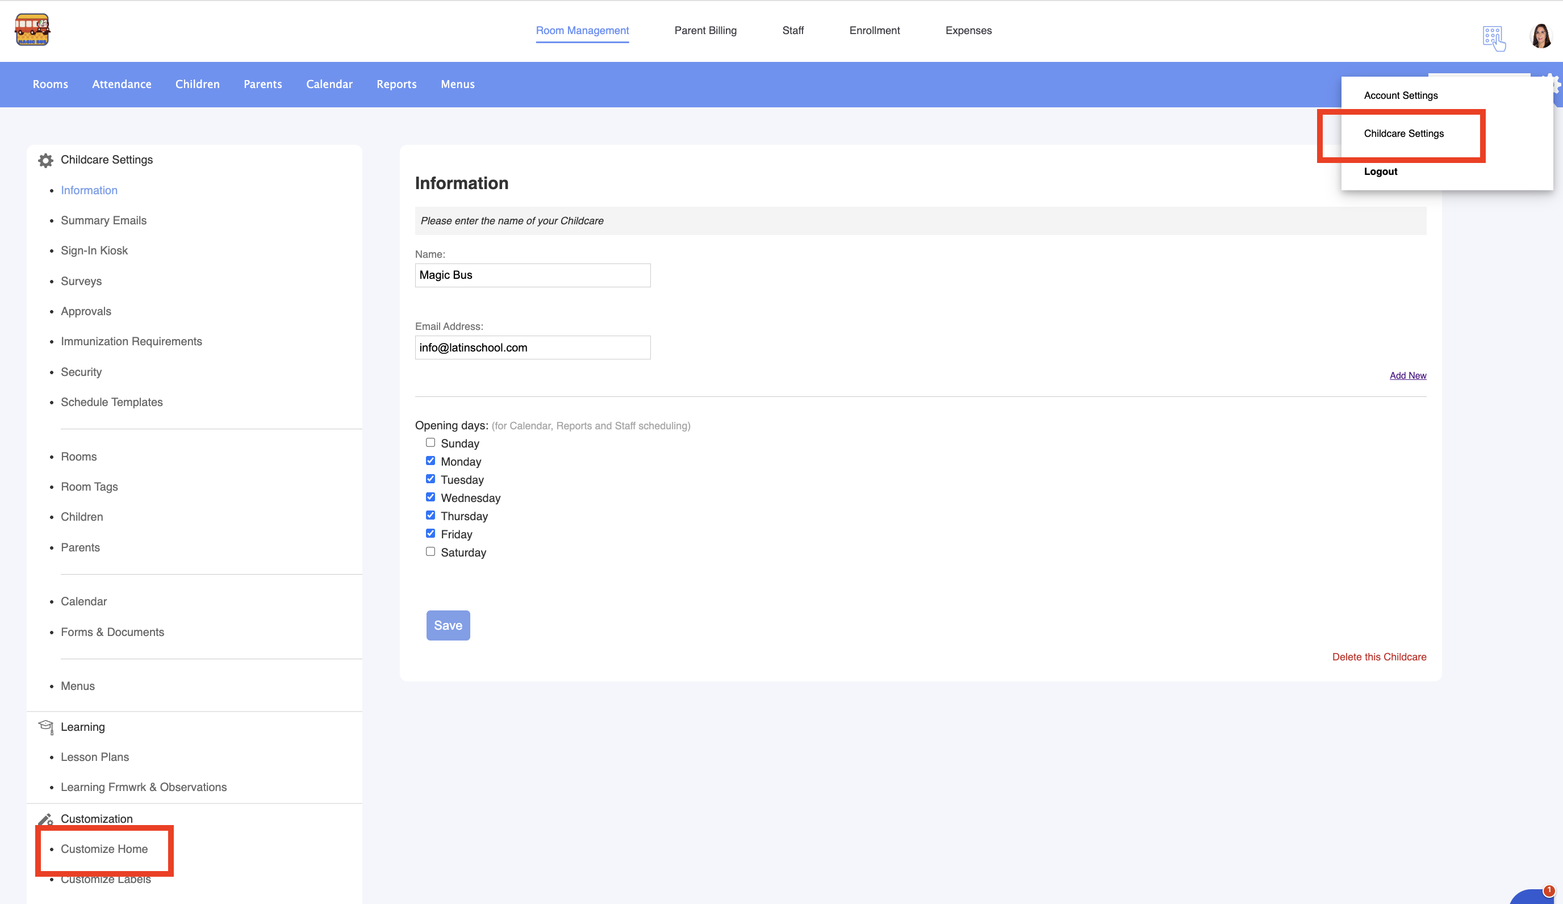This screenshot has width=1563, height=904.
Task: Choose Logout in the dropdown menu
Action: [x=1380, y=171]
